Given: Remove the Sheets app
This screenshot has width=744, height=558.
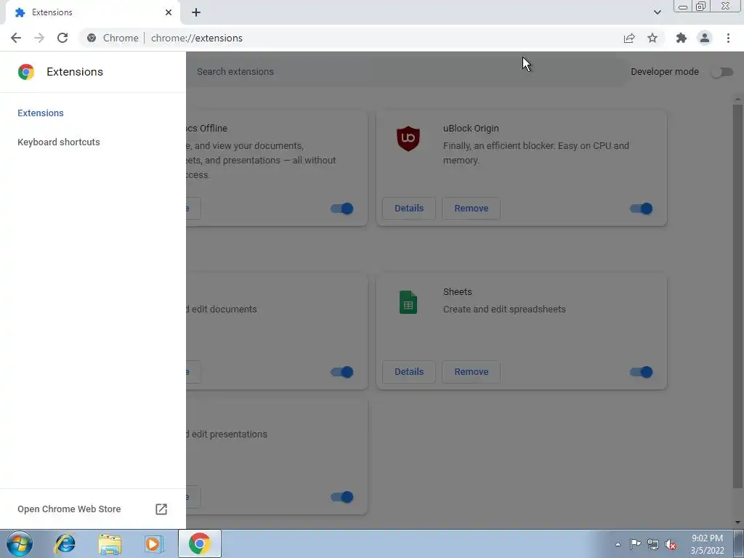Looking at the screenshot, I should click(471, 371).
